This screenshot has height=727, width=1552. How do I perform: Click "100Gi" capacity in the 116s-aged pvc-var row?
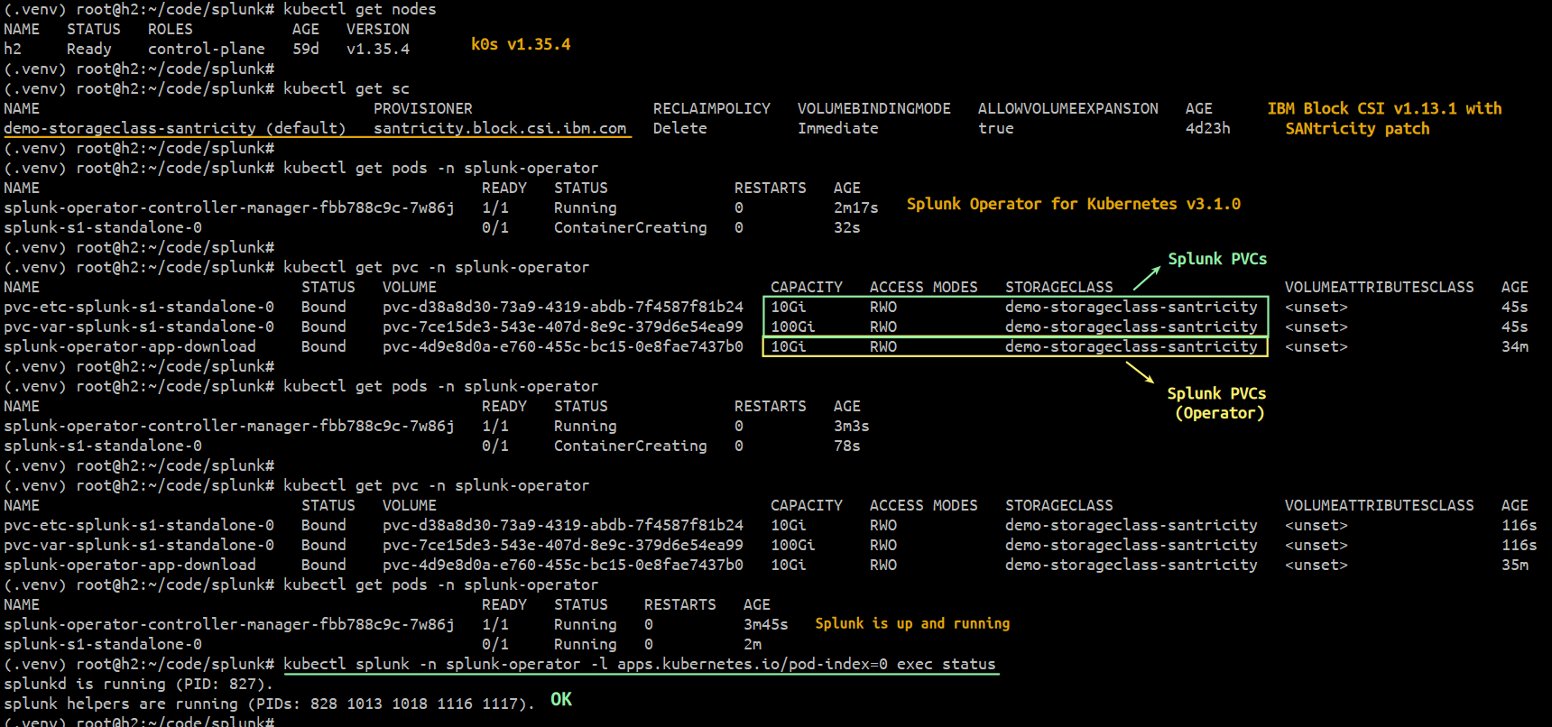pyautogui.click(x=793, y=545)
